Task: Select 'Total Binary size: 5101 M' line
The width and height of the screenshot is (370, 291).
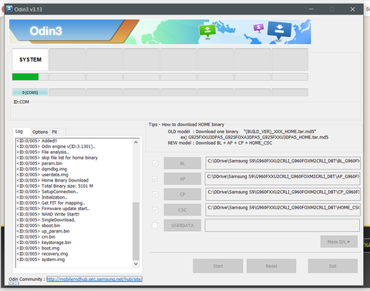Action: click(x=55, y=186)
